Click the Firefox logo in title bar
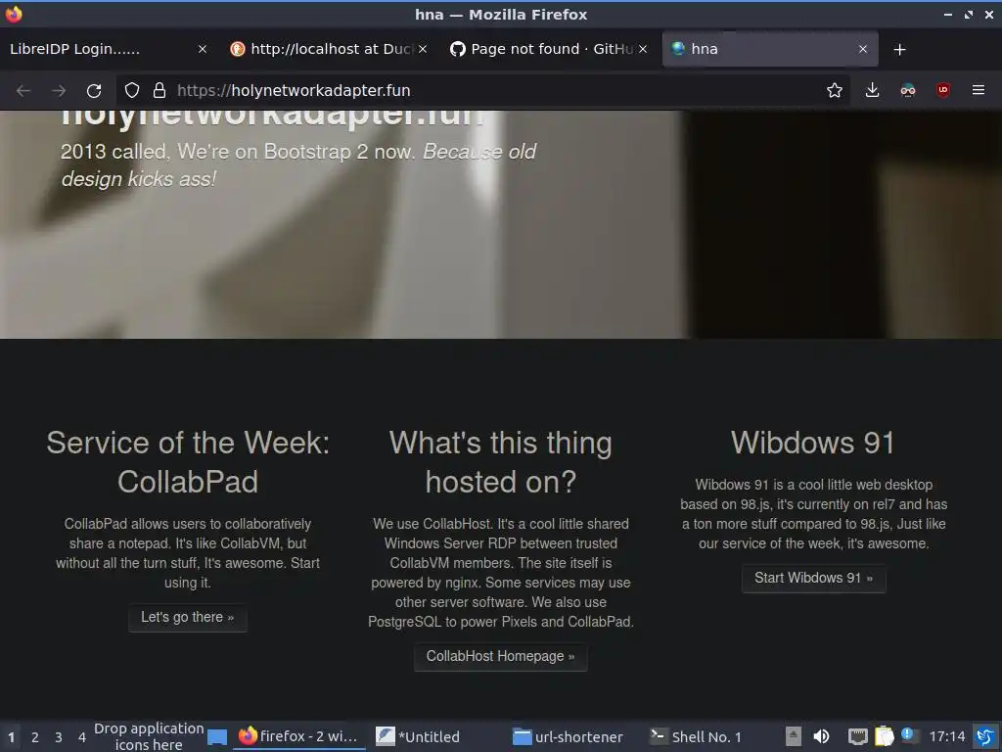The height and width of the screenshot is (752, 1002). [14, 14]
